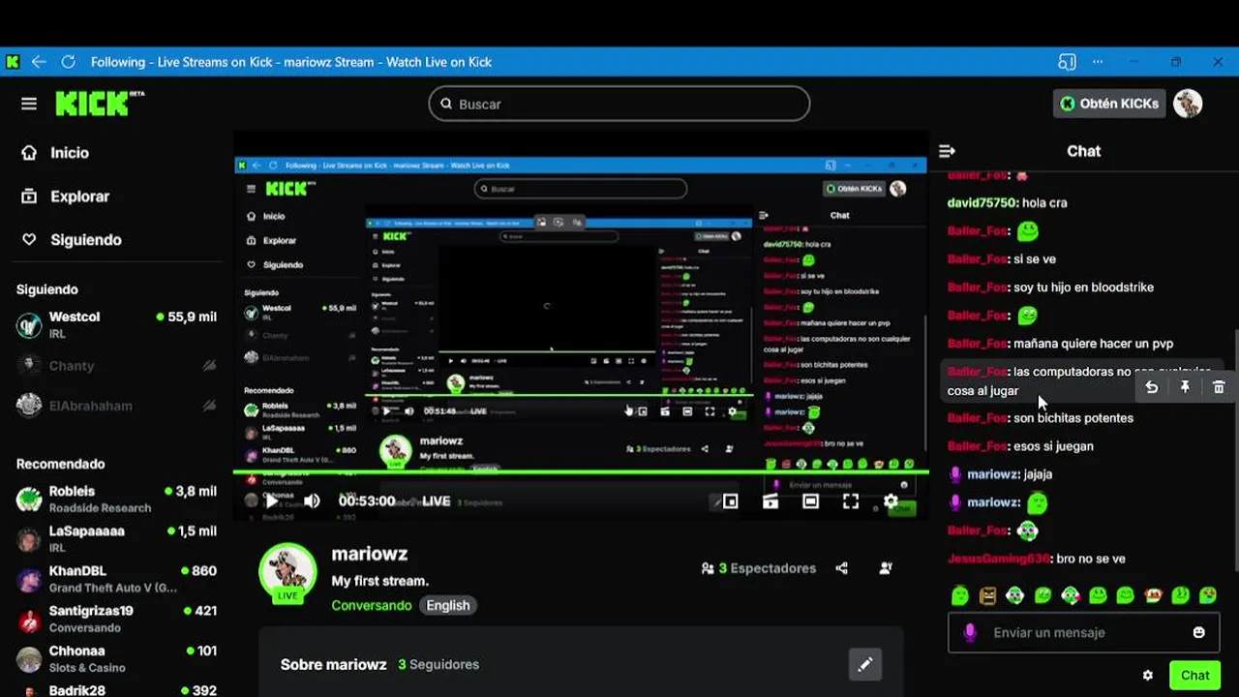Image resolution: width=1239 pixels, height=697 pixels.
Task: Click the green stream progress bar
Action: click(581, 472)
